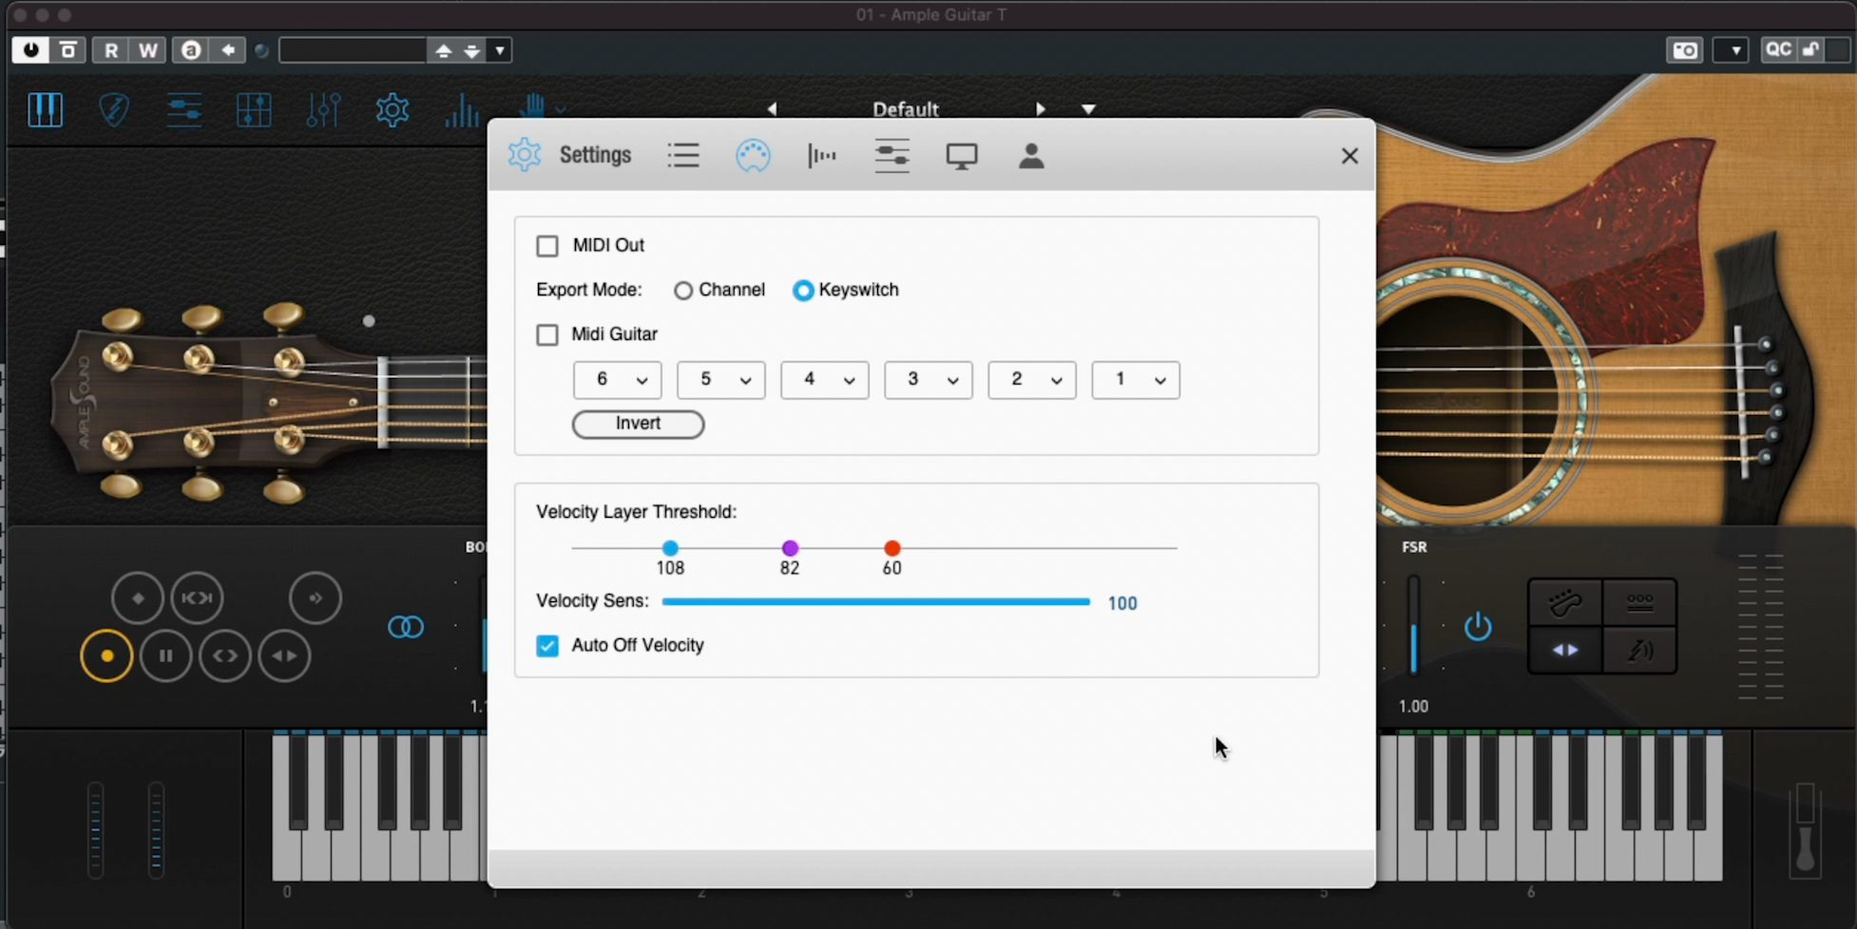Select Channel export mode radio button
This screenshot has width=1857, height=929.
(683, 291)
